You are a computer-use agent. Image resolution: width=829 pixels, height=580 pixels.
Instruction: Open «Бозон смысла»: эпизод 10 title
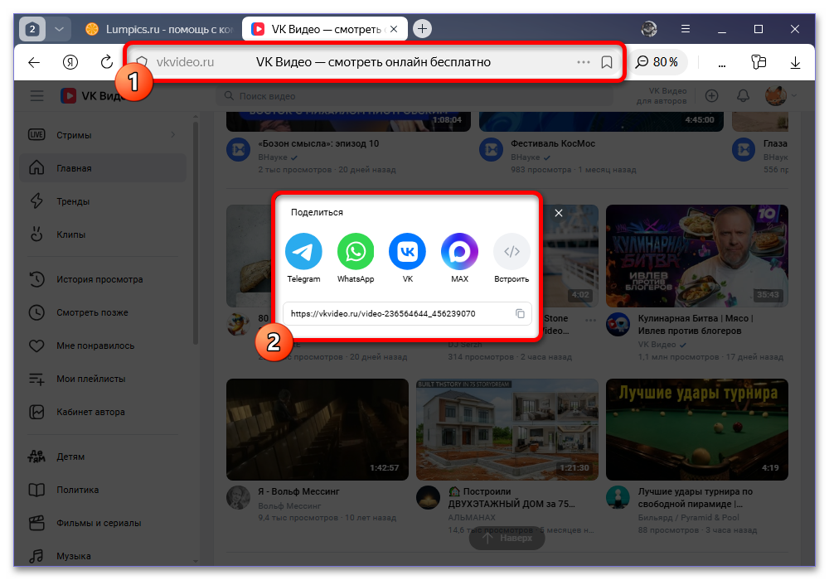coord(318,143)
